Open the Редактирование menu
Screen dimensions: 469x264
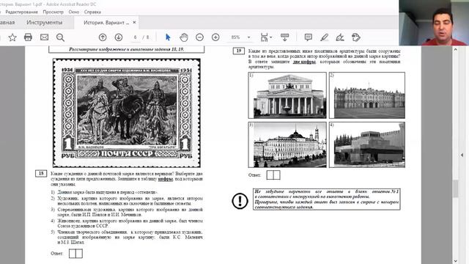[21, 12]
